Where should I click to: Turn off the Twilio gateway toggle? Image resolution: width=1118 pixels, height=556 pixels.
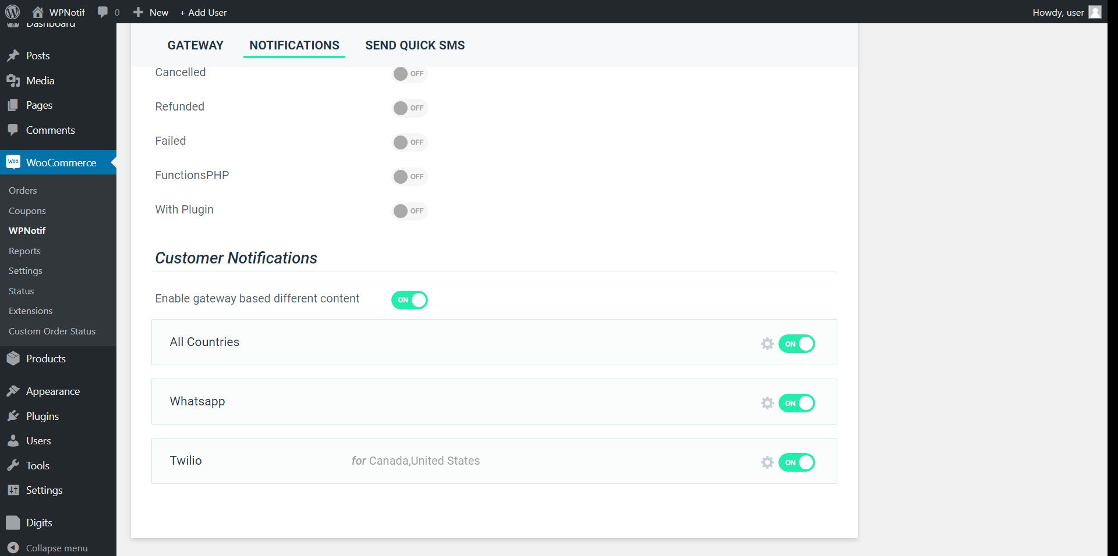(797, 462)
